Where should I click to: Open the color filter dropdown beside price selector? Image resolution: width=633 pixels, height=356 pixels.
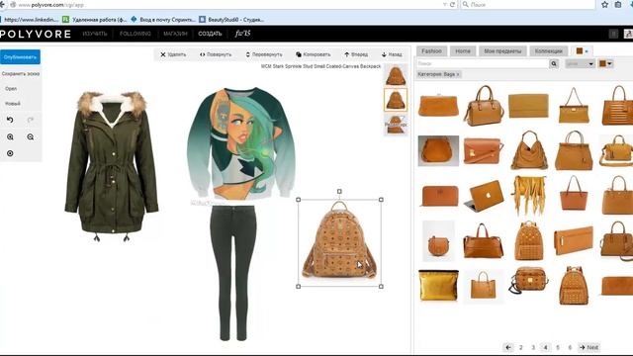pos(605,63)
